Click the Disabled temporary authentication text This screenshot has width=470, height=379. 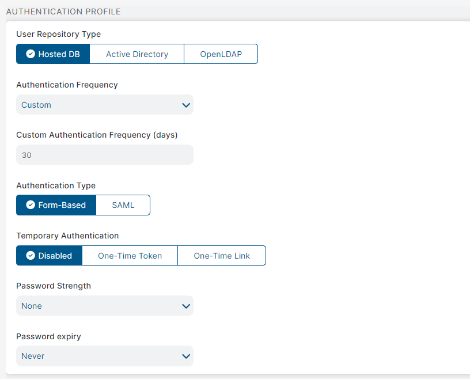pos(55,256)
